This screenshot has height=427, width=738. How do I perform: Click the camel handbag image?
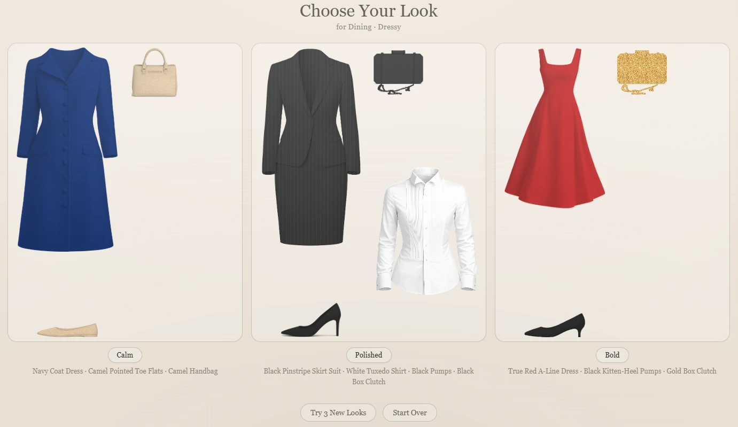point(154,73)
